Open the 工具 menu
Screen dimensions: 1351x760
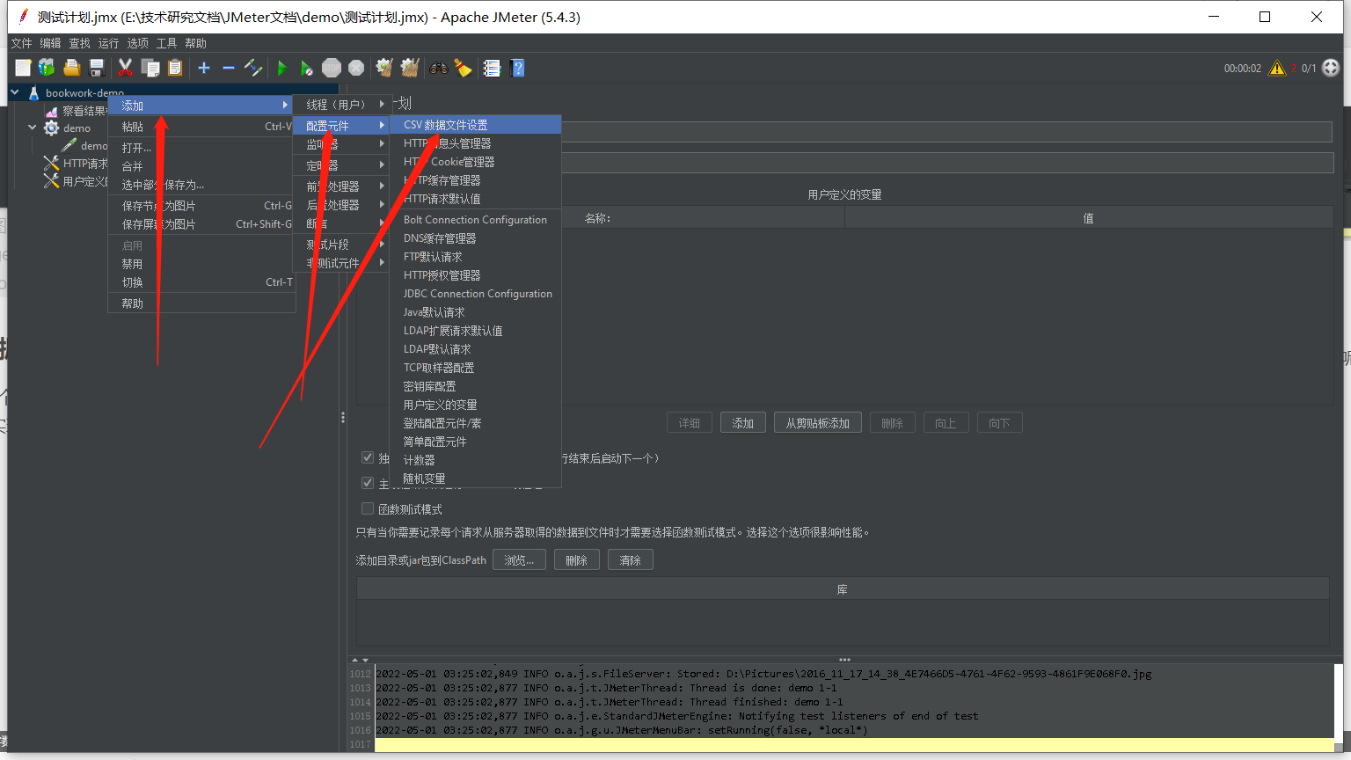166,43
